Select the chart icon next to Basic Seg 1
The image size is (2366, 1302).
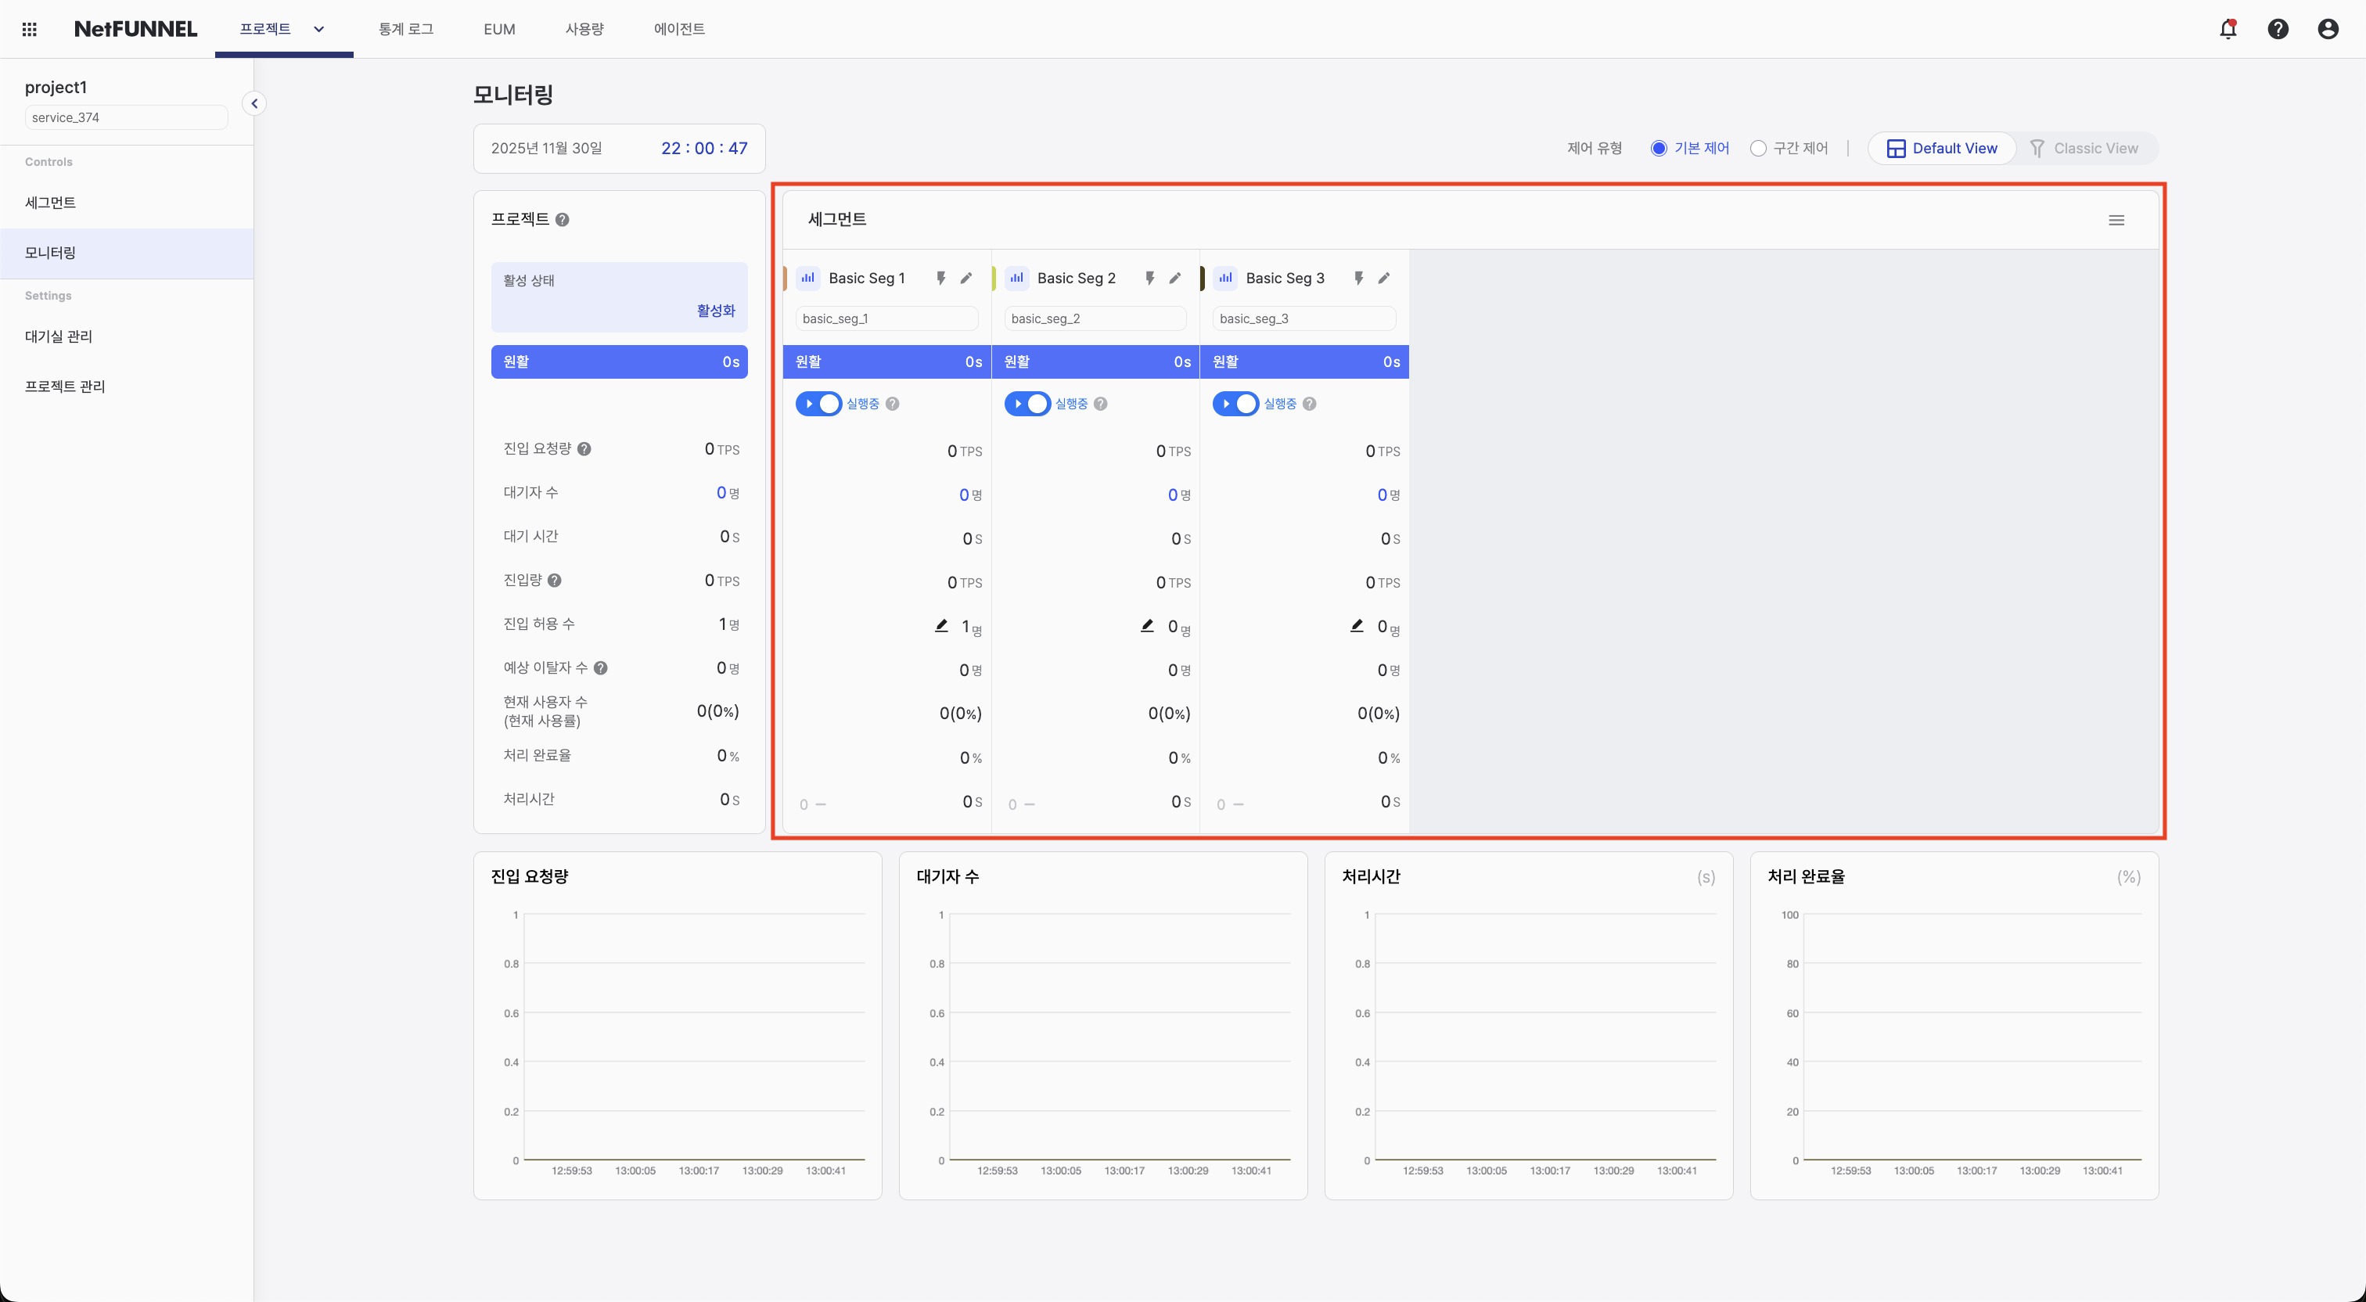807,278
